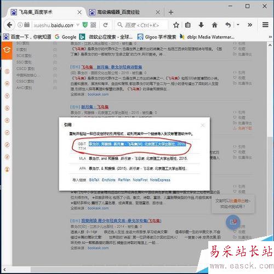Click the orange graduation cap sidebar icon

(x=7, y=50)
